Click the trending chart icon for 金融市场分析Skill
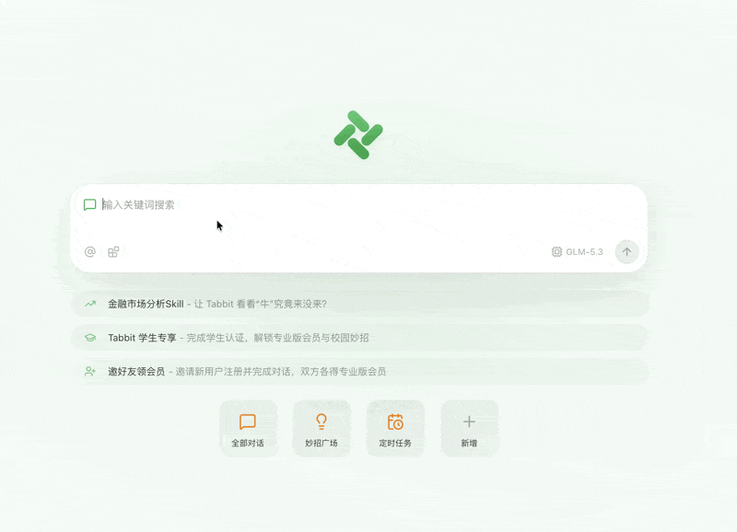 [x=90, y=304]
